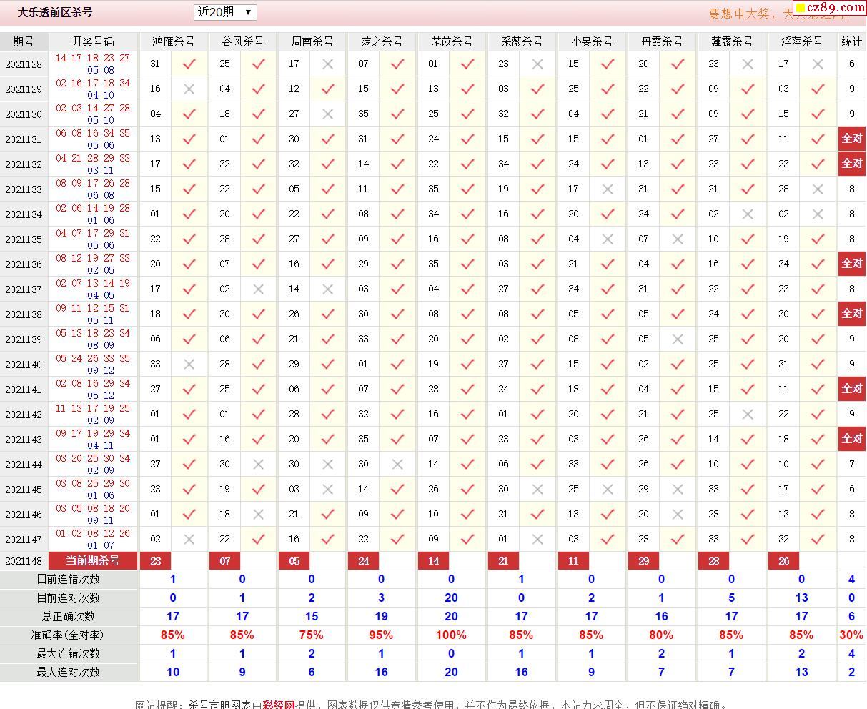Select the issue number 2021147 cell

(24, 540)
